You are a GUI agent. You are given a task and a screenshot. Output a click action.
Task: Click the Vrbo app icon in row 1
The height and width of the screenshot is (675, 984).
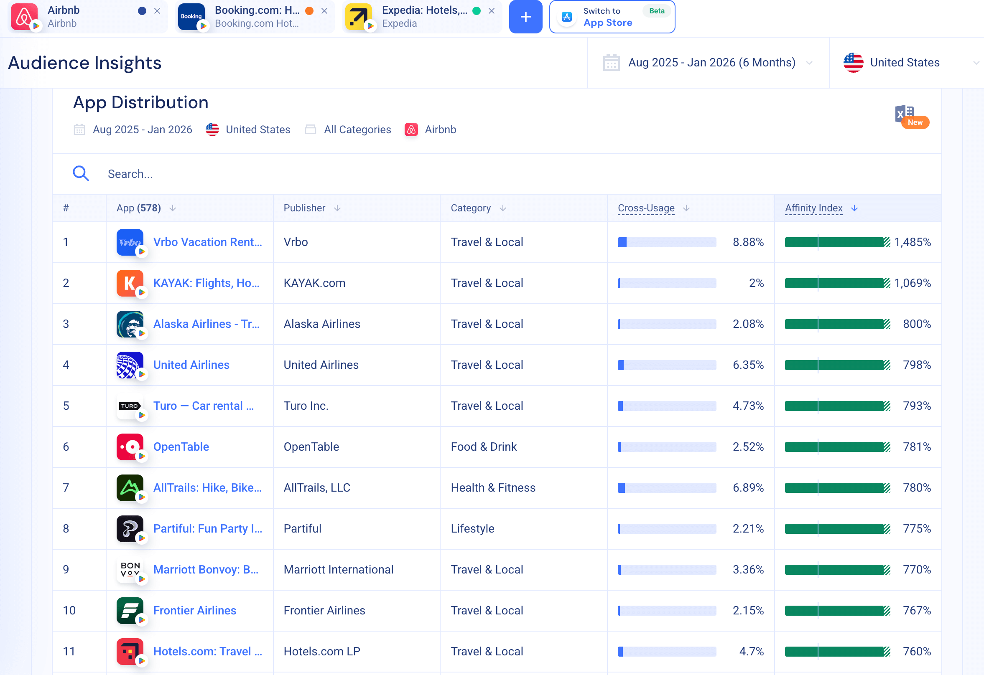(x=130, y=242)
